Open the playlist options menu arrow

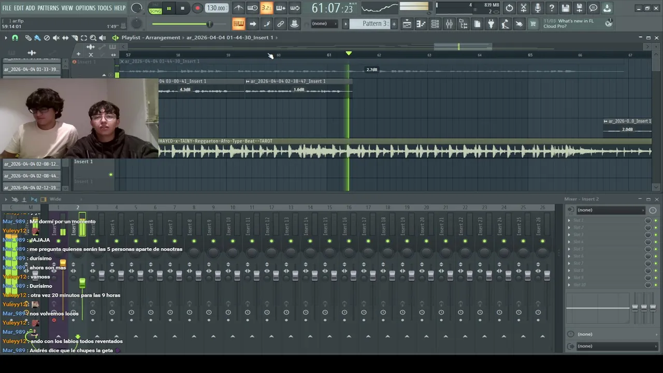6,38
